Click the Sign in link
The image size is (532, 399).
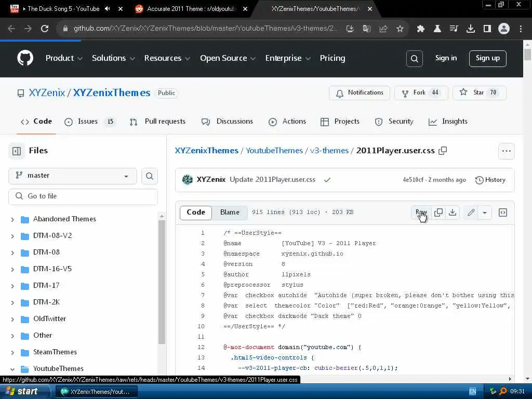click(x=446, y=58)
